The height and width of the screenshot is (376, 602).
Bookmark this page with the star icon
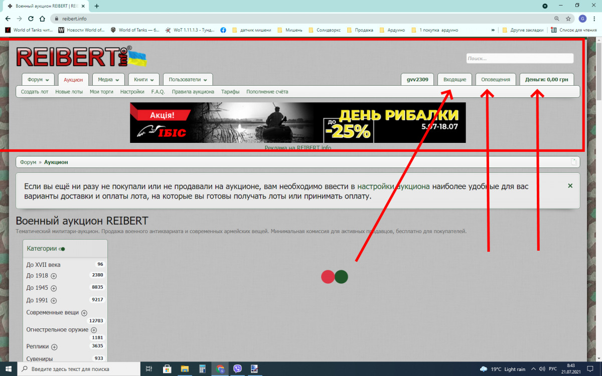coord(568,19)
